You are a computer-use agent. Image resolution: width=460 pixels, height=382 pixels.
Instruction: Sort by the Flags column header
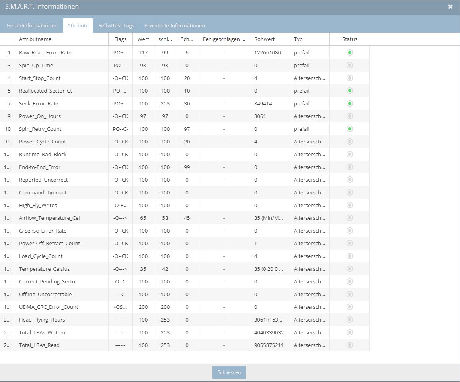(x=120, y=39)
